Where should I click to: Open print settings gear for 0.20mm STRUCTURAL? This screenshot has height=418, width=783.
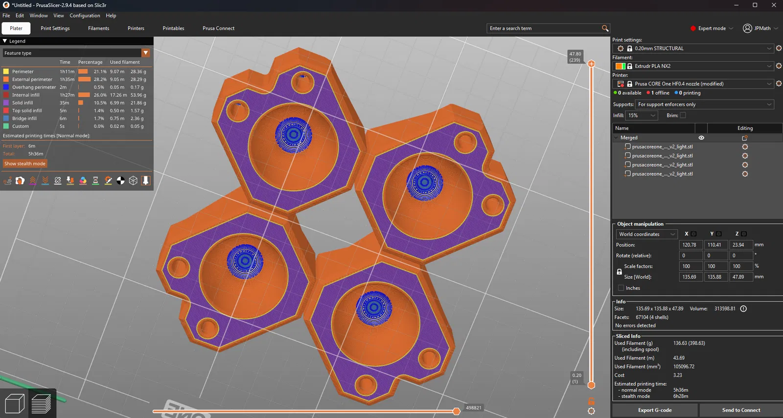tap(779, 48)
